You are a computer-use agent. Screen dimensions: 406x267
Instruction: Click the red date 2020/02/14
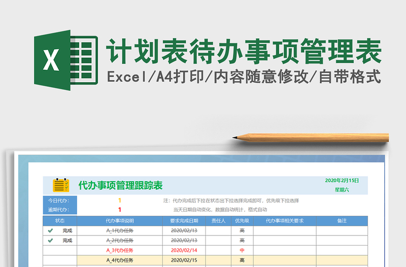(x=184, y=250)
